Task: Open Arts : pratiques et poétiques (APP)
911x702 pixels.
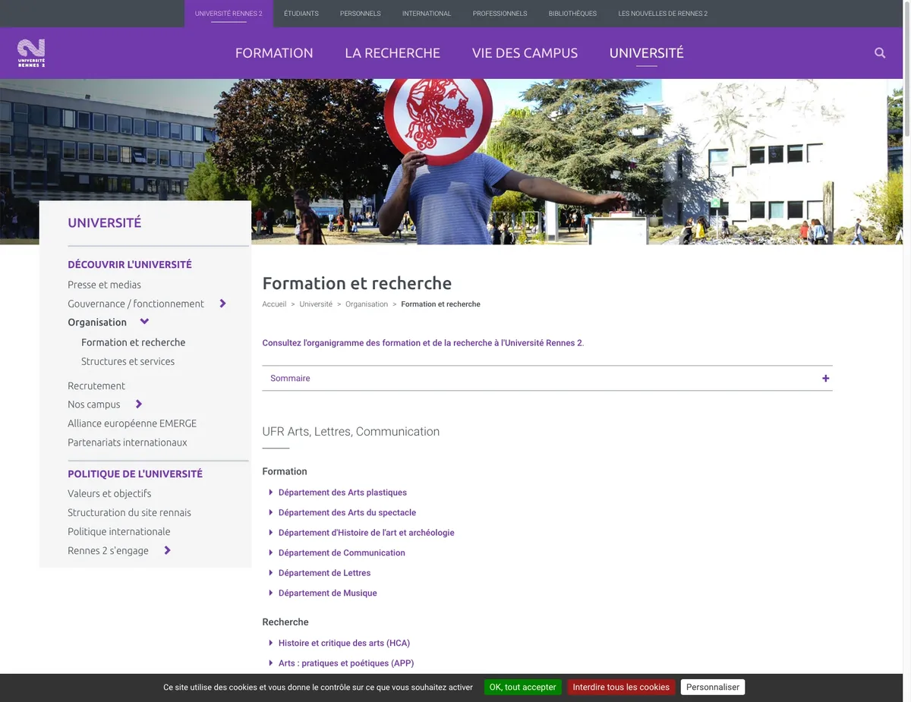Action: coord(346,663)
